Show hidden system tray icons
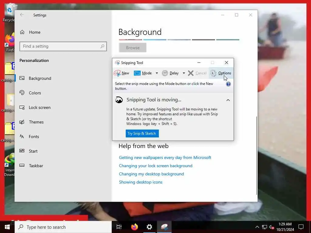 [x=257, y=227]
